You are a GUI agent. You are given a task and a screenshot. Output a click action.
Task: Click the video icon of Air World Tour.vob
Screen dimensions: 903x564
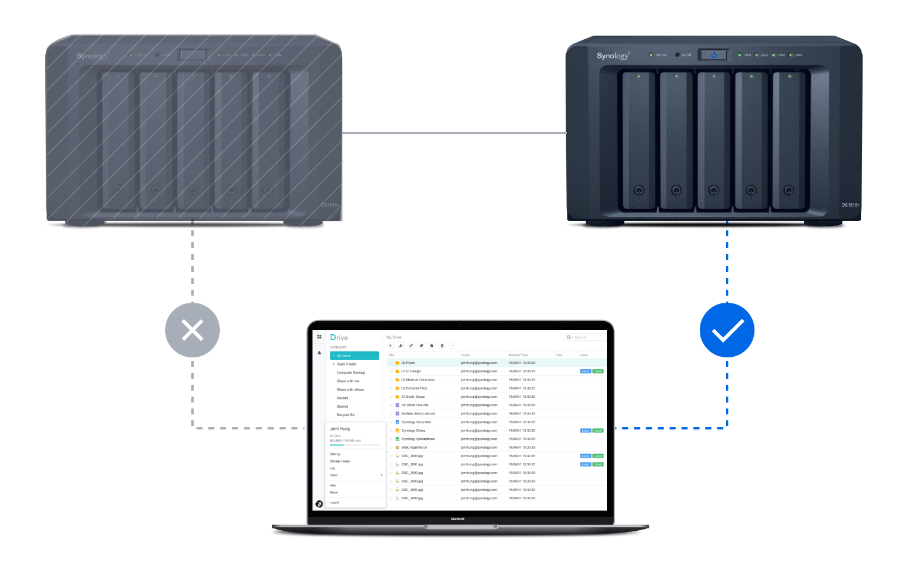pyautogui.click(x=397, y=405)
